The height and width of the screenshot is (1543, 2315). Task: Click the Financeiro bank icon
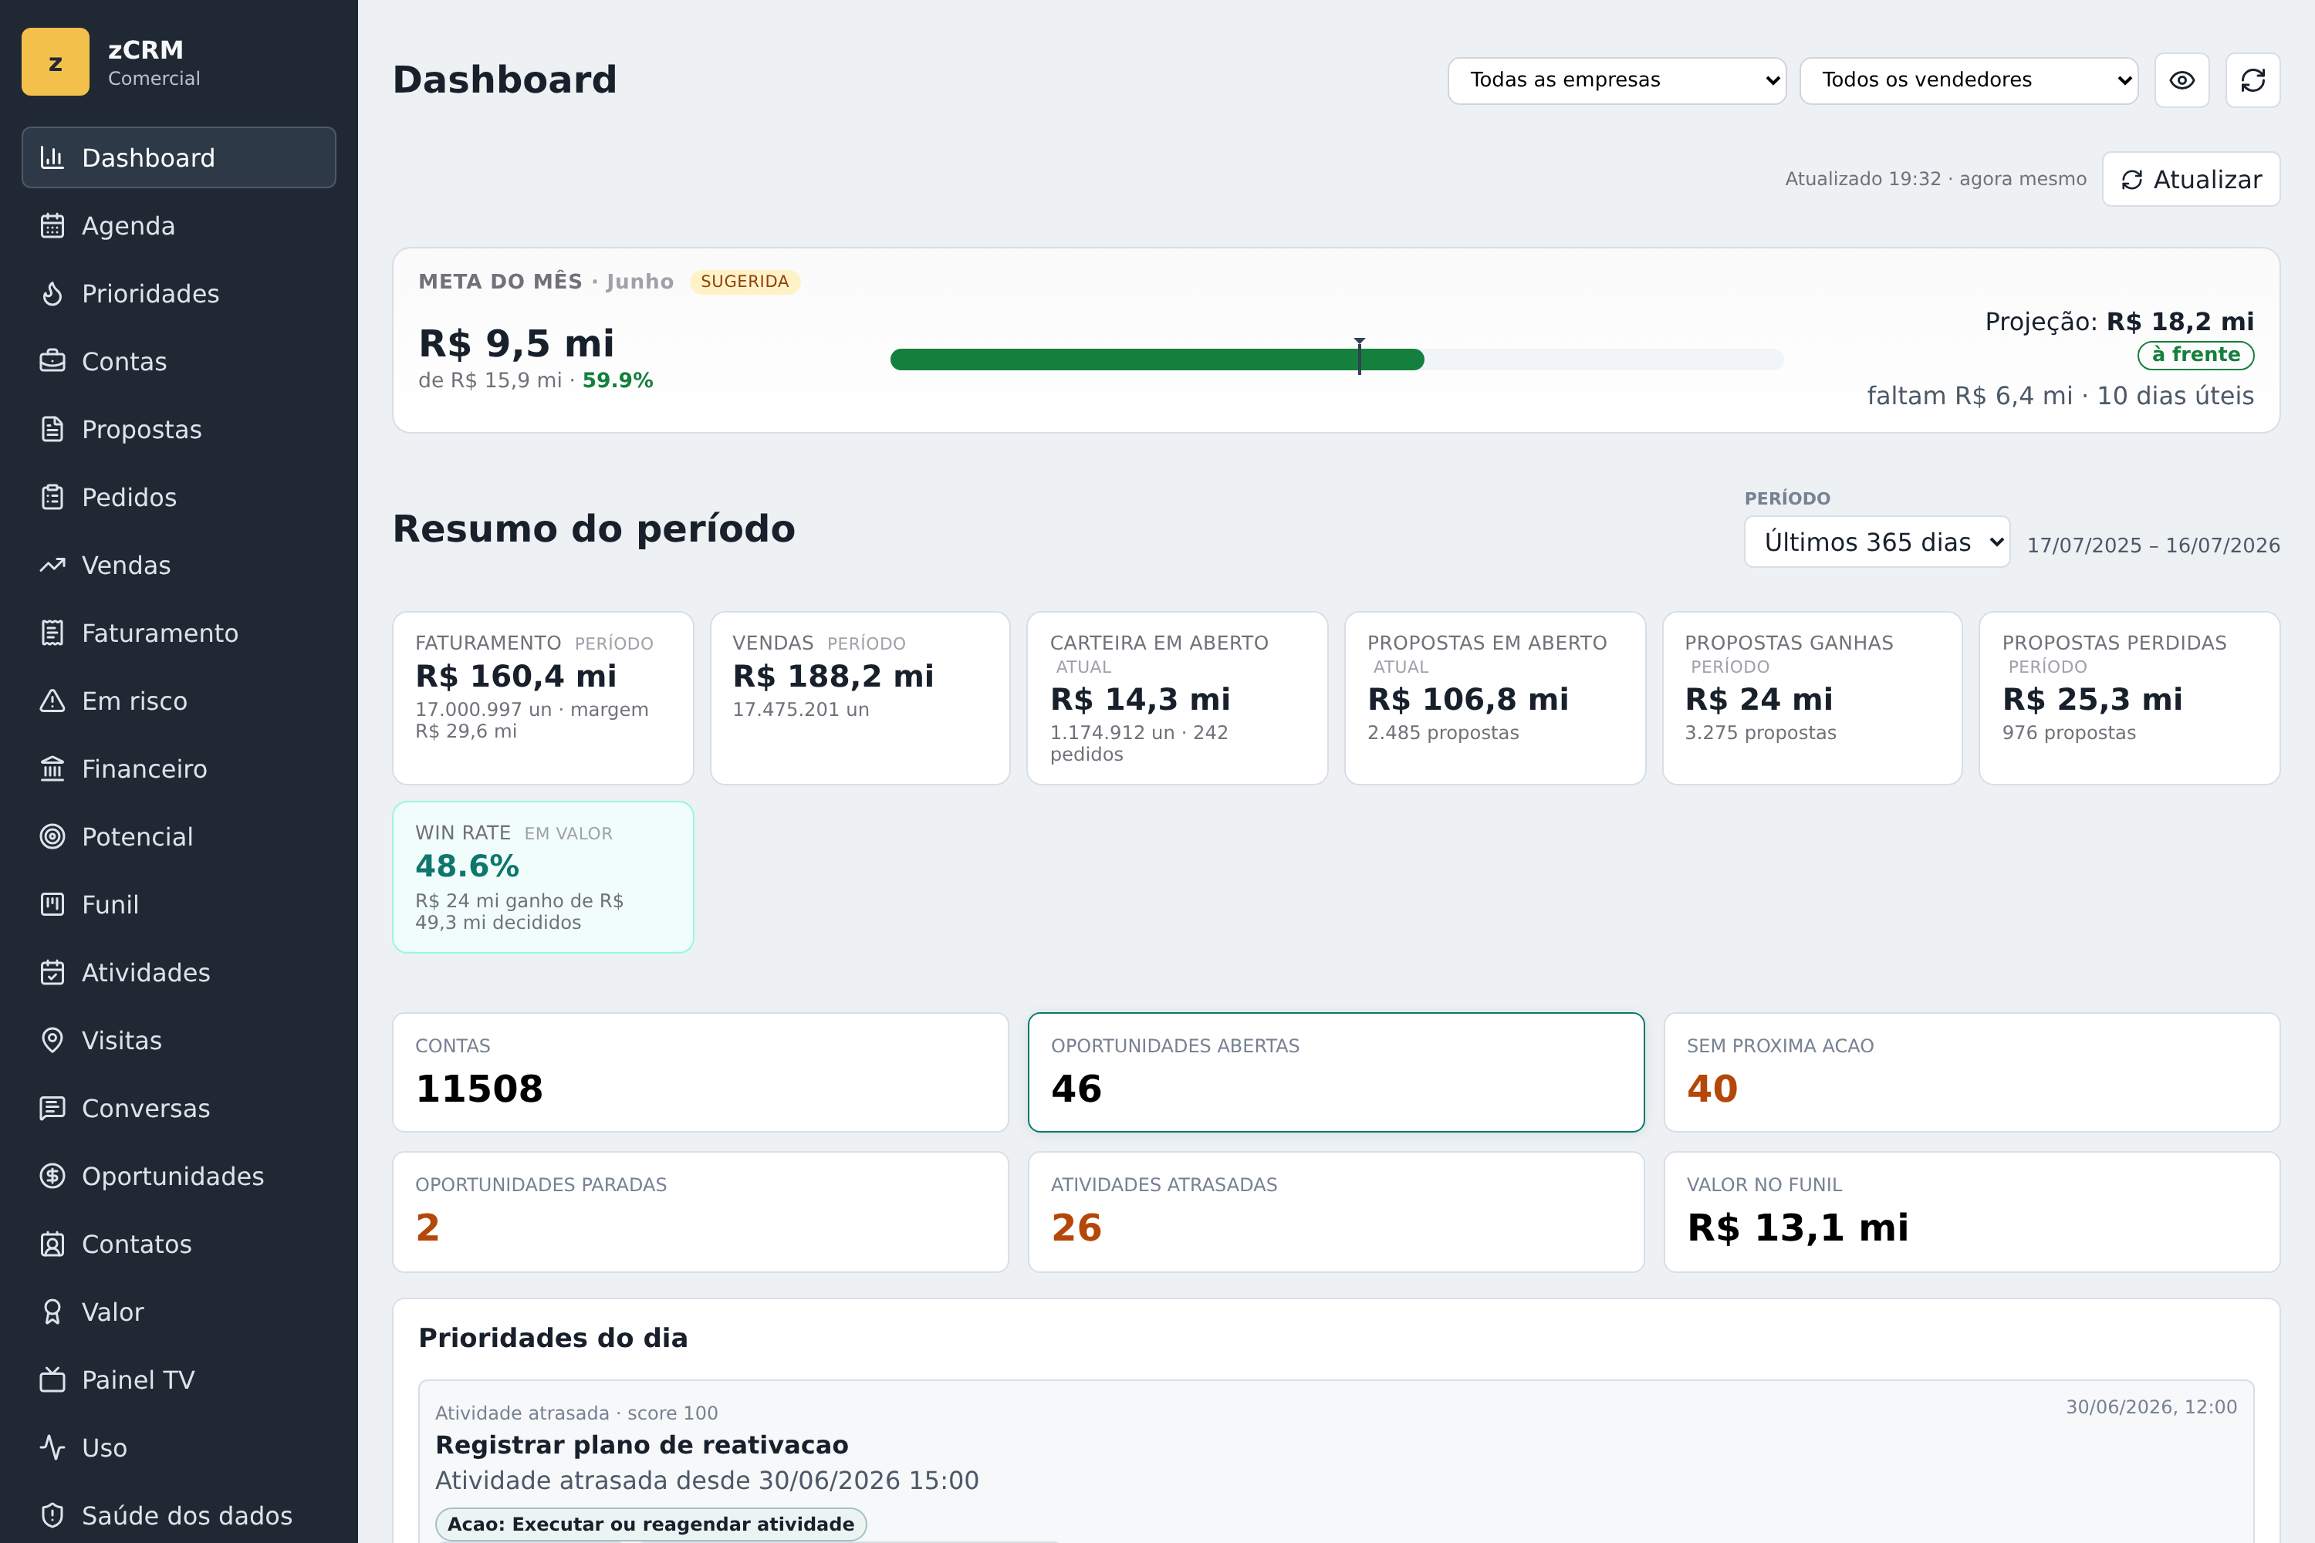52,768
